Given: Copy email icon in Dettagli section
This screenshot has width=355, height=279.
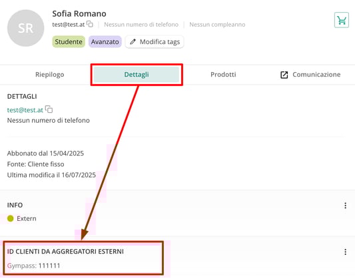Looking at the screenshot, I should (49, 109).
